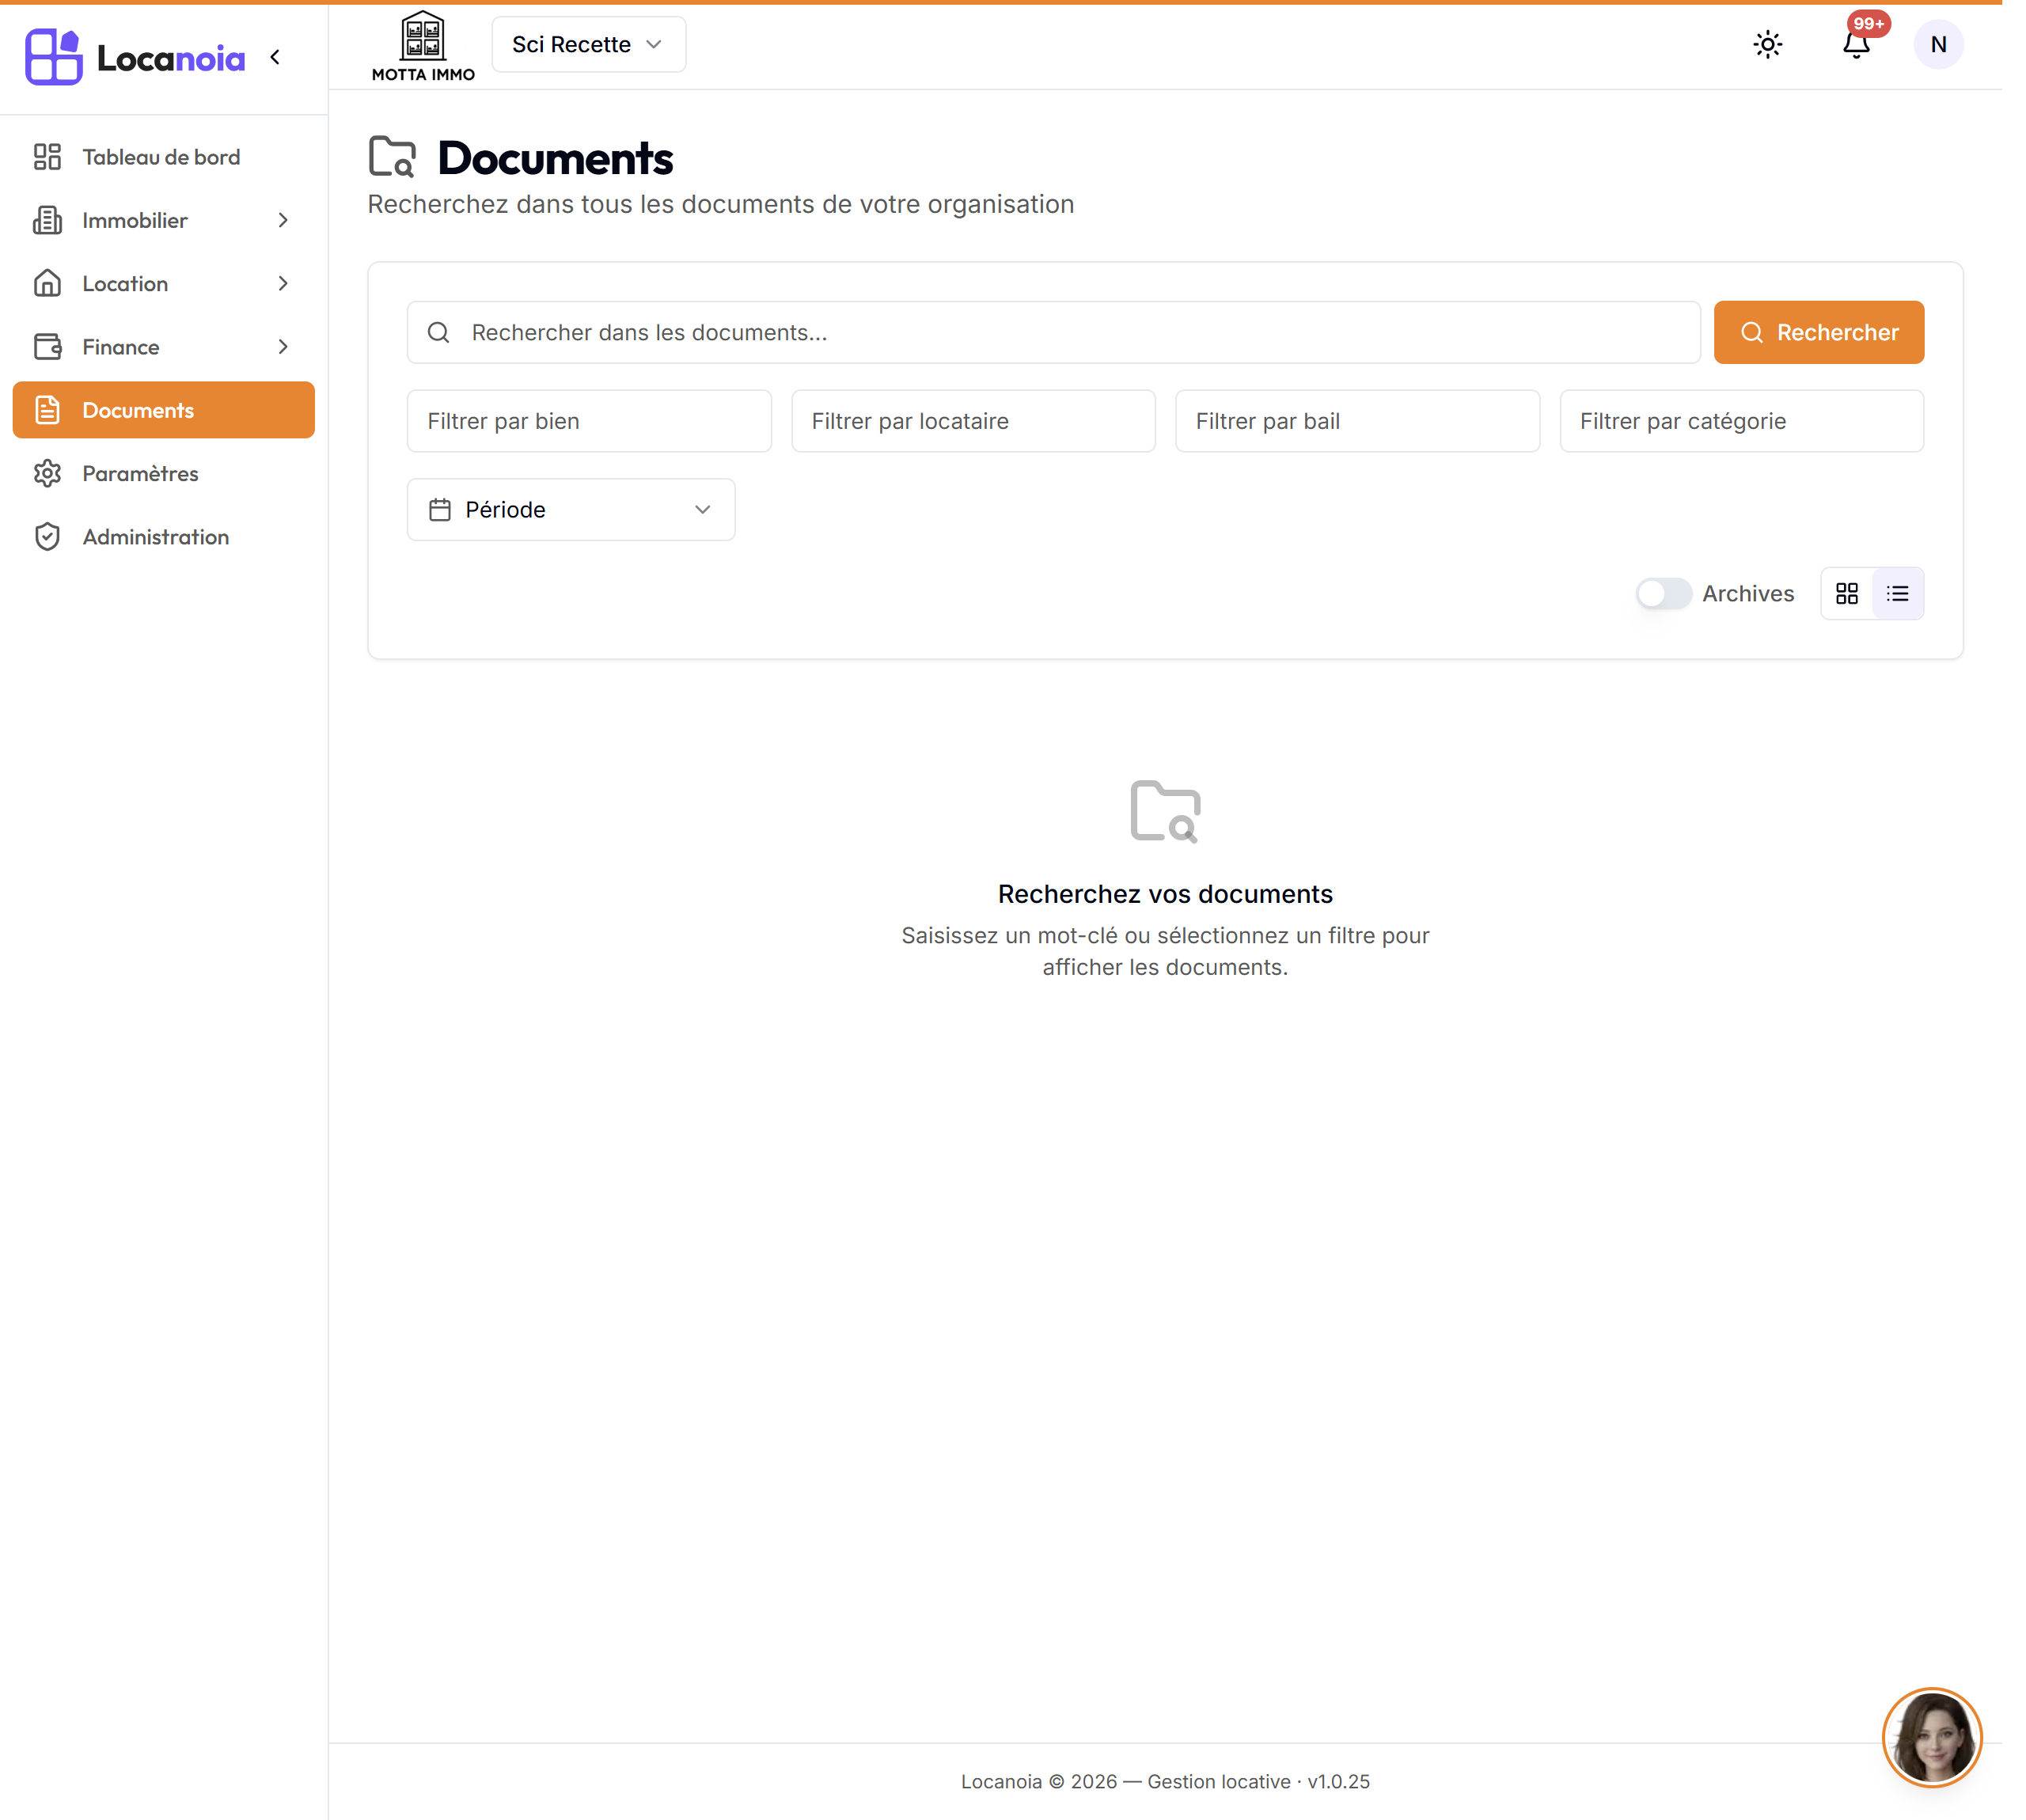Click the Administration shield icon
Image resolution: width=2026 pixels, height=1820 pixels.
coord(47,537)
